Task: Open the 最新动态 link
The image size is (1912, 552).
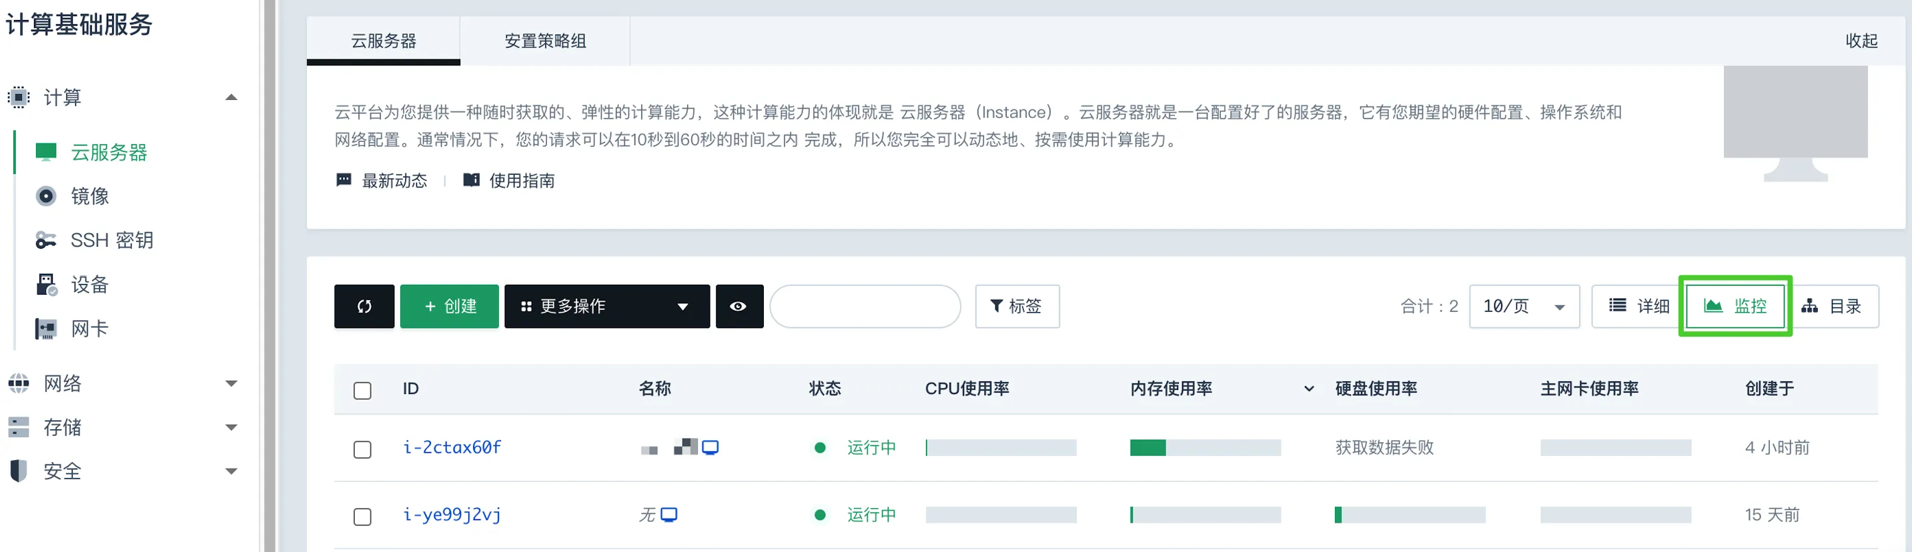Action: coord(394,180)
